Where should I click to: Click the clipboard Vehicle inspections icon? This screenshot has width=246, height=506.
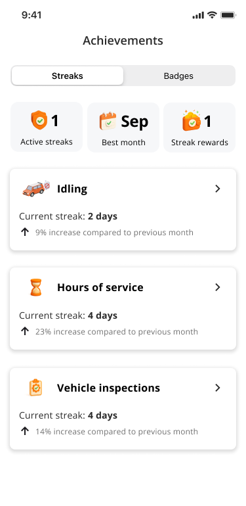click(35, 387)
